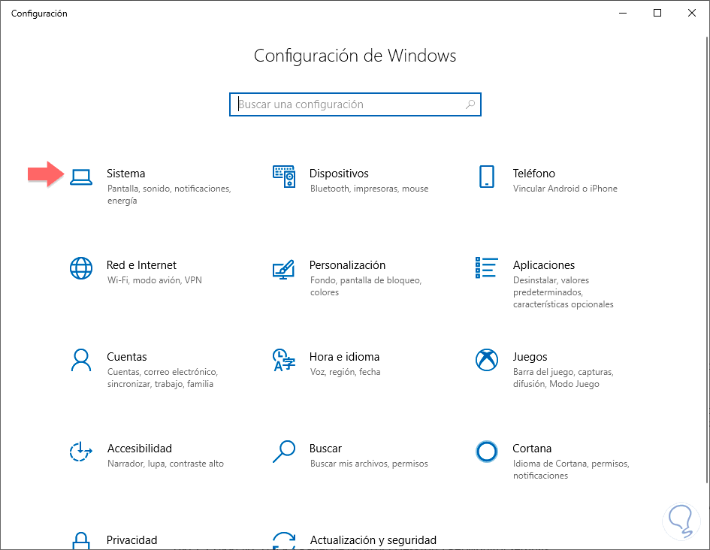The width and height of the screenshot is (710, 550).
Task: Go to Personalización title
Action: tap(347, 264)
